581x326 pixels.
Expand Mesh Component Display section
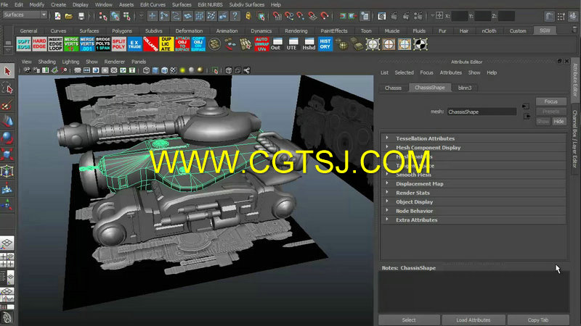click(474, 148)
